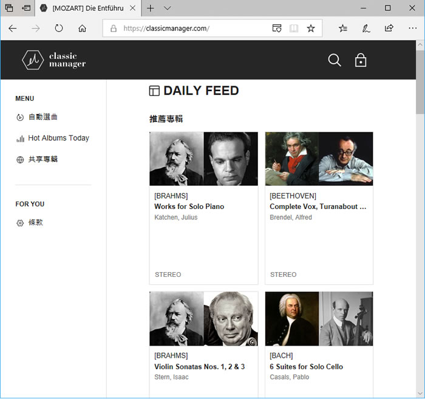
Task: Click performer name Brendel, Alfred
Action: [291, 217]
